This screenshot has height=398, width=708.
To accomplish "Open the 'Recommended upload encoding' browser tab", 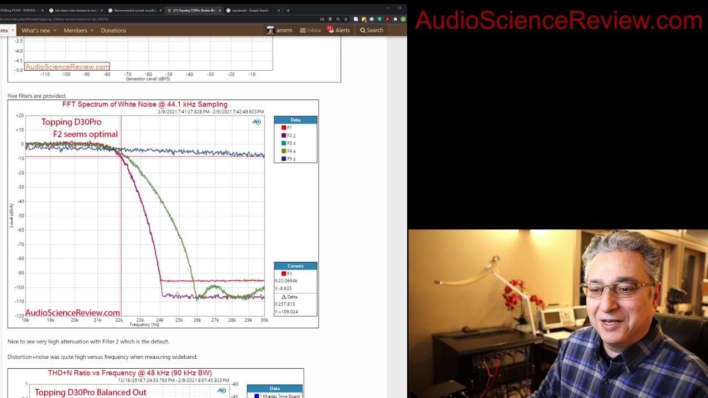I will click(x=136, y=10).
